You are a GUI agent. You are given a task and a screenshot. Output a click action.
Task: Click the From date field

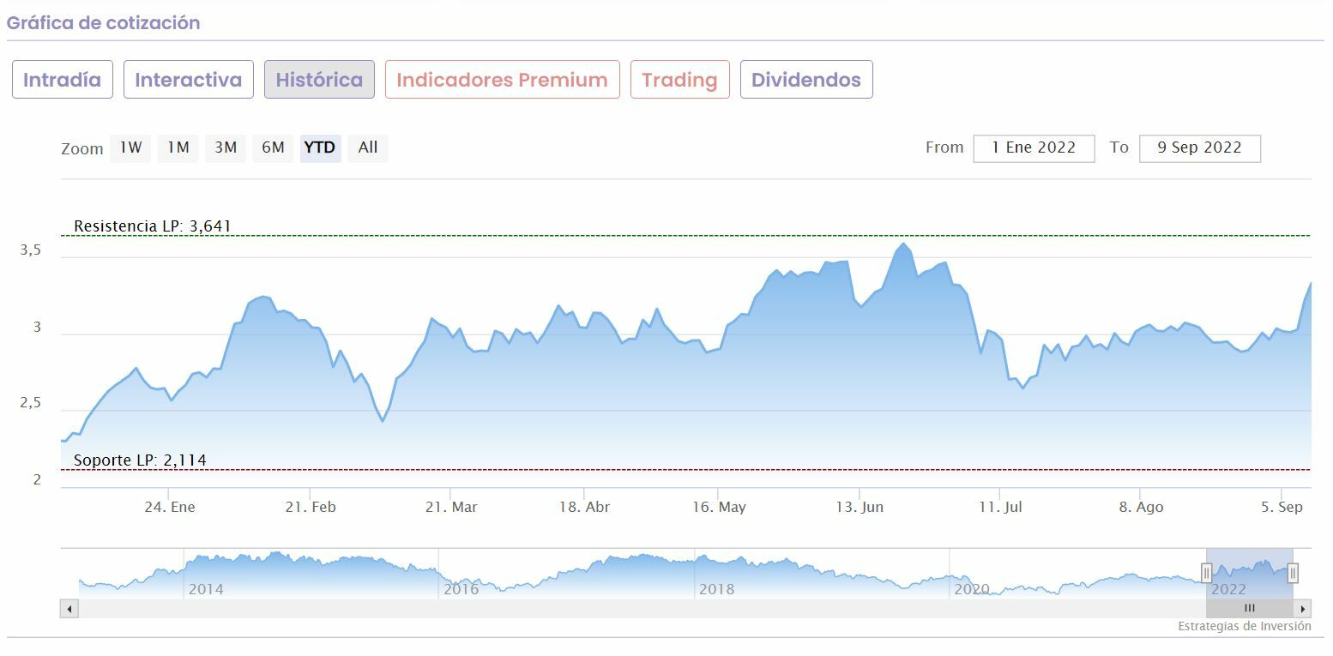(1034, 147)
